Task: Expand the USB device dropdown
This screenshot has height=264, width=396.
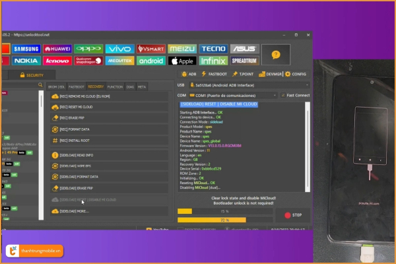Action: click(248, 84)
